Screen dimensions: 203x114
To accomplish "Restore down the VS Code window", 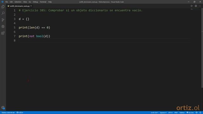I will [194, 2].
